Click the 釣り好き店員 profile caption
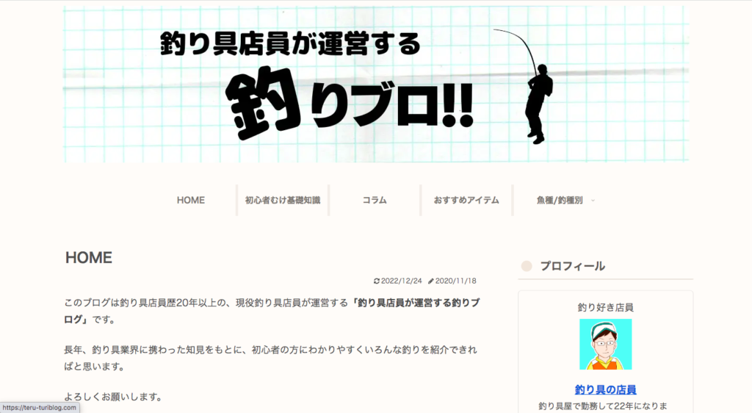Viewport: 752px width, 413px height. click(x=605, y=307)
